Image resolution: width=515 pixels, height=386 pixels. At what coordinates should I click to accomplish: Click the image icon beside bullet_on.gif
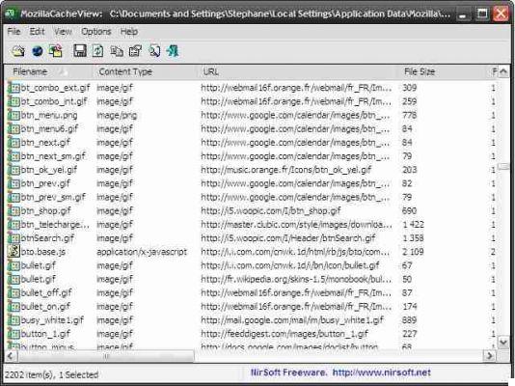pos(14,306)
